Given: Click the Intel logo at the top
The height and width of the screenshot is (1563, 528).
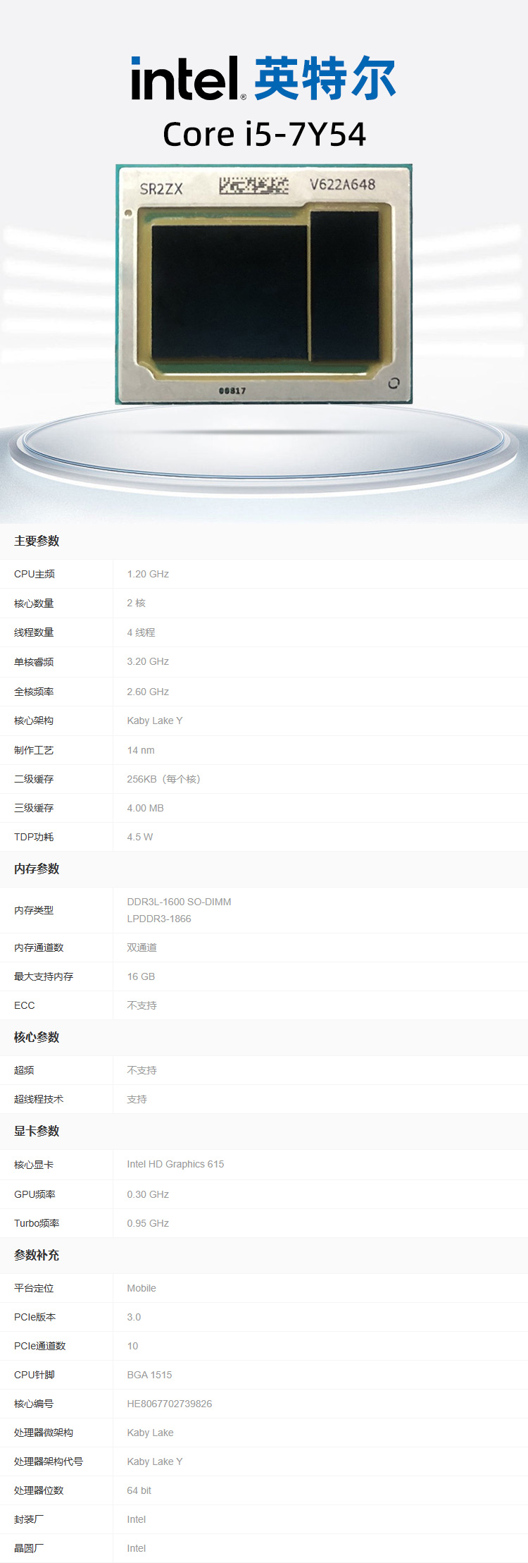Looking at the screenshot, I should 263,78.
